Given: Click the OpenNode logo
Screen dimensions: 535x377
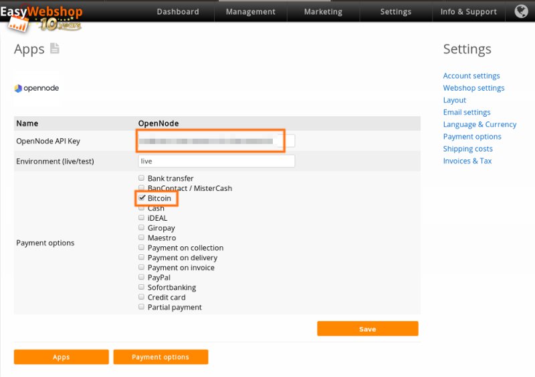Looking at the screenshot, I should (x=37, y=88).
